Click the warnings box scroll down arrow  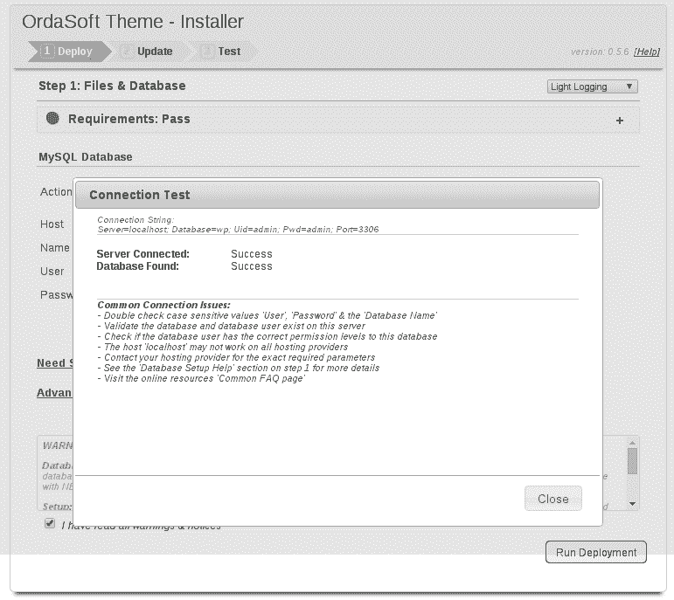click(632, 504)
